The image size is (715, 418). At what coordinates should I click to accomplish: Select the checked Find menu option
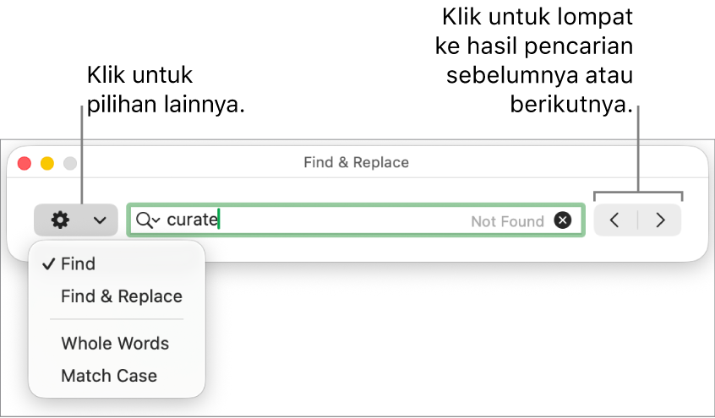pyautogui.click(x=78, y=264)
